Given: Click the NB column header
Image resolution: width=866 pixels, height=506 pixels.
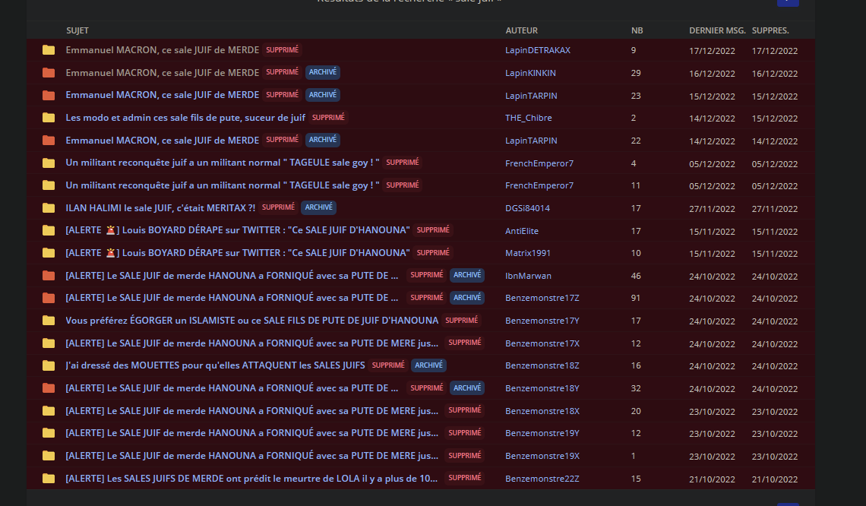Looking at the screenshot, I should 637,30.
